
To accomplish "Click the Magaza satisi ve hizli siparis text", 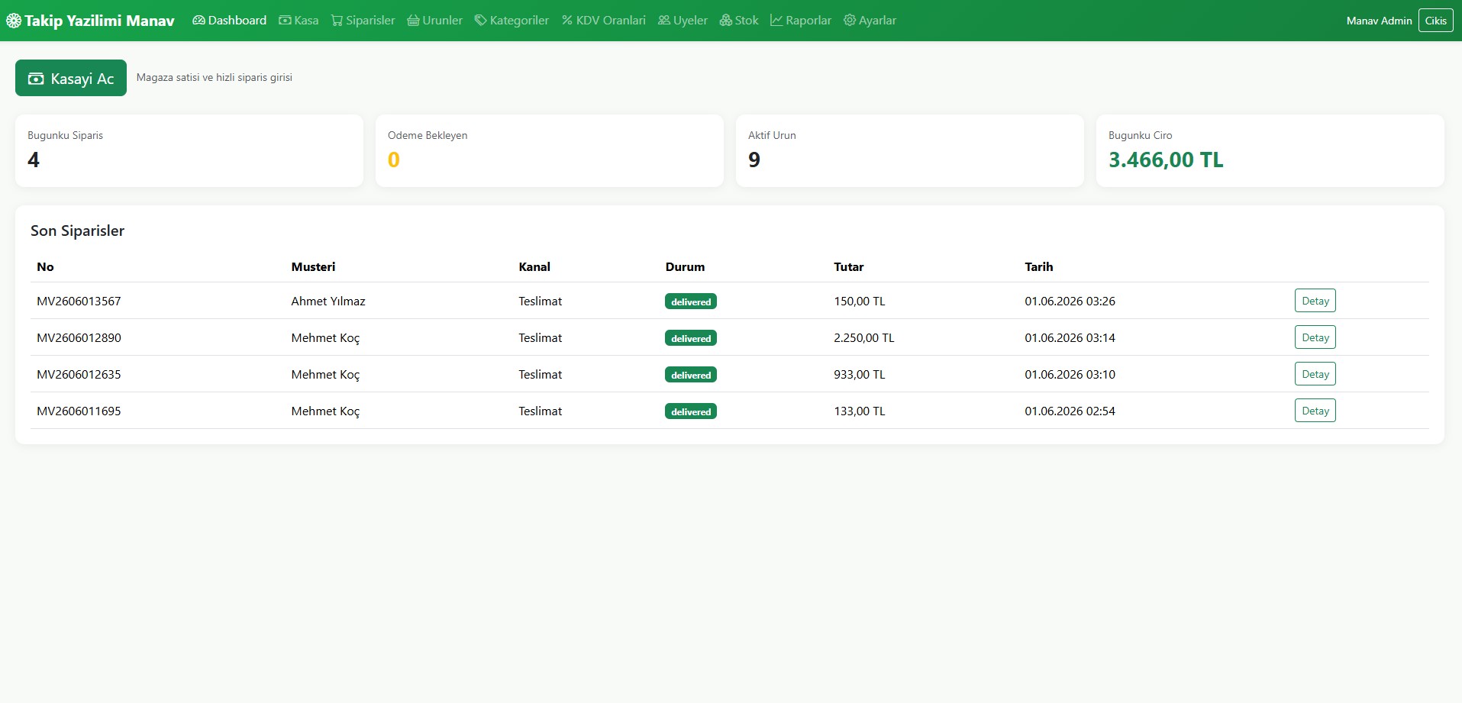I will (x=215, y=78).
